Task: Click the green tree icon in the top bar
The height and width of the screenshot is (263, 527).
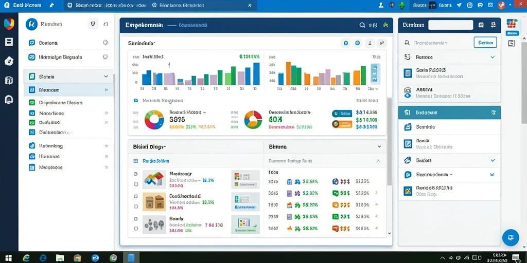Action: click(x=401, y=5)
